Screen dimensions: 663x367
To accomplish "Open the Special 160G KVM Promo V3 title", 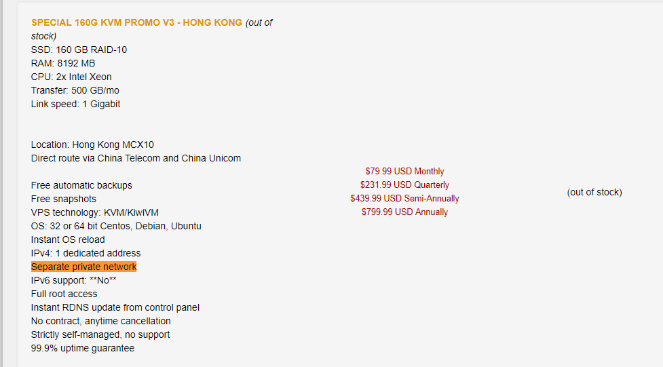I will point(136,22).
